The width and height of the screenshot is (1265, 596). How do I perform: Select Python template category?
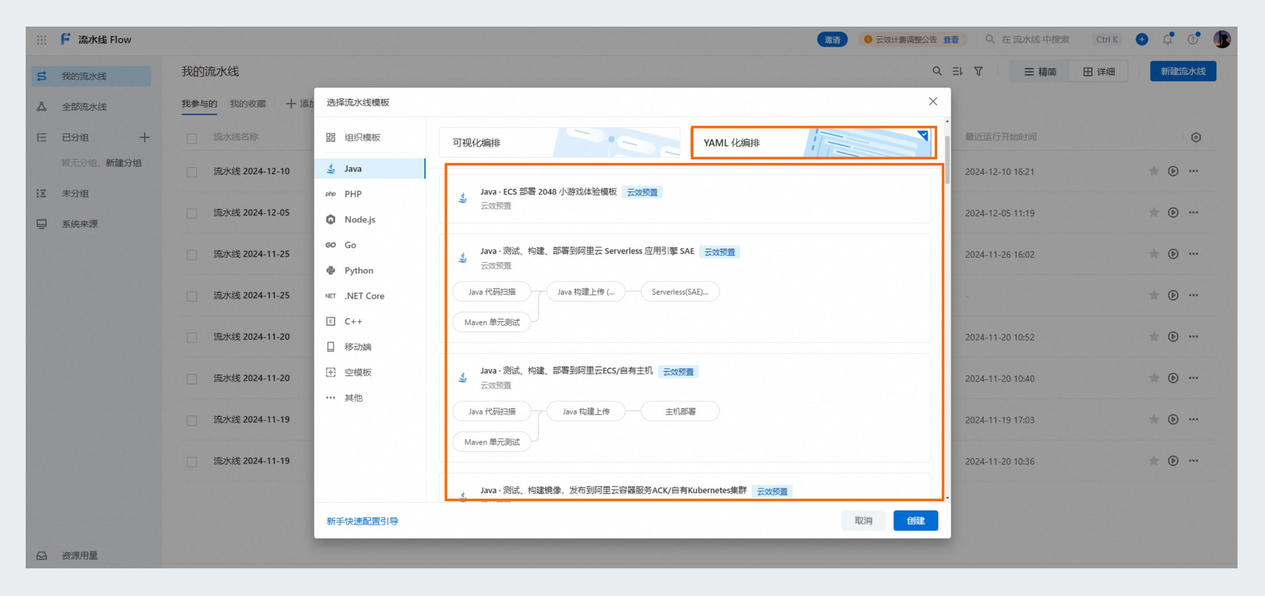click(x=369, y=271)
